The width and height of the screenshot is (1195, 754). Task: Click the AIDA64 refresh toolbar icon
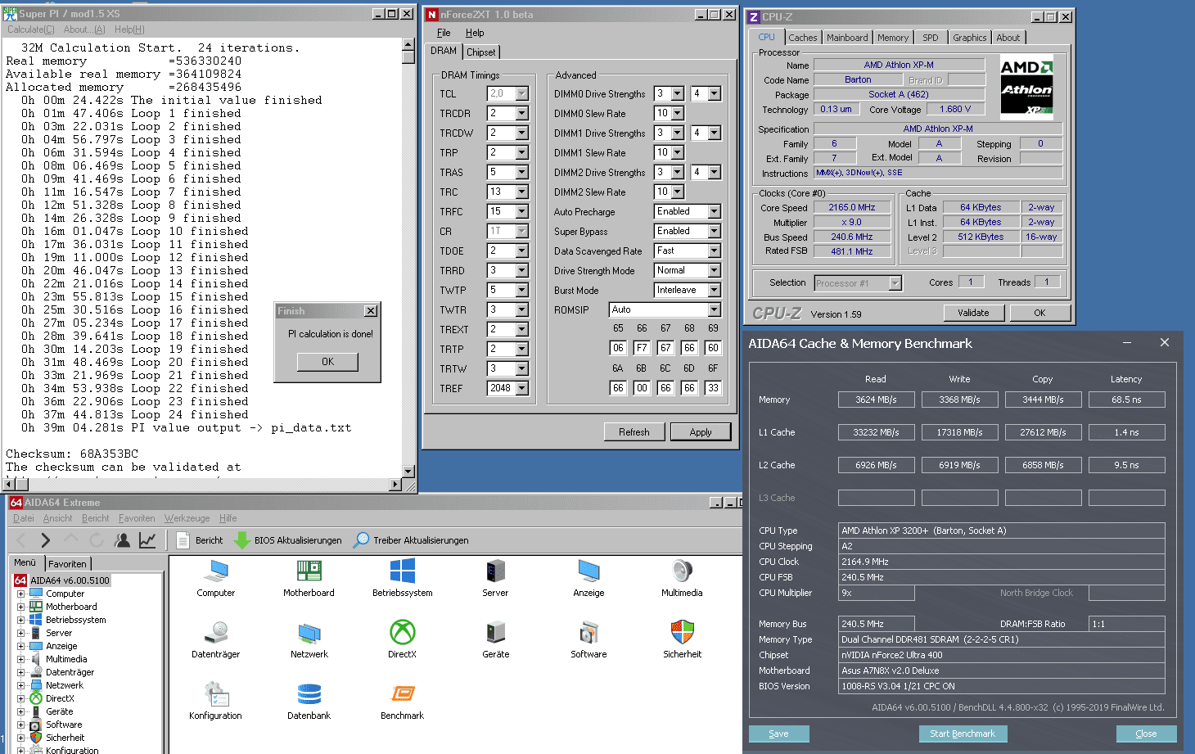pyautogui.click(x=97, y=540)
